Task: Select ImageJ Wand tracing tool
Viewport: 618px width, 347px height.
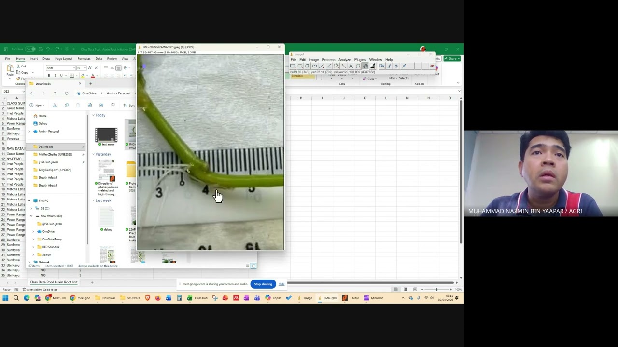Action: point(344,66)
